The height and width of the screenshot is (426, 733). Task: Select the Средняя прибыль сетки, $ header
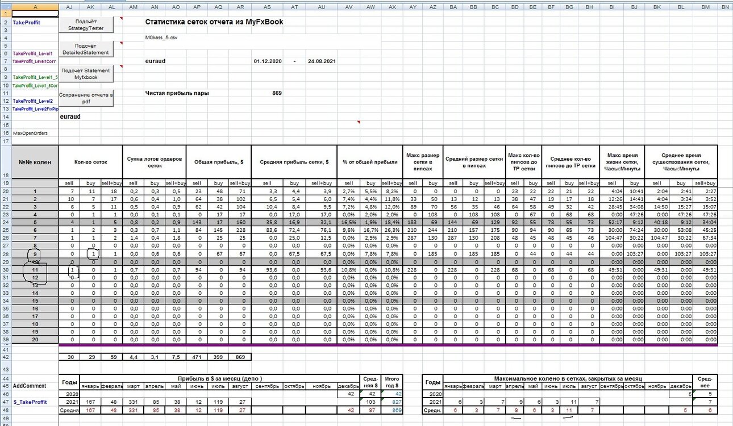[x=294, y=162]
